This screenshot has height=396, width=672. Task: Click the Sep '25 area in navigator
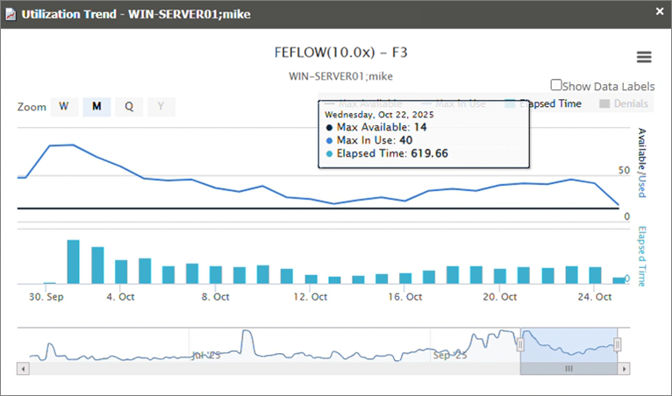coord(449,356)
